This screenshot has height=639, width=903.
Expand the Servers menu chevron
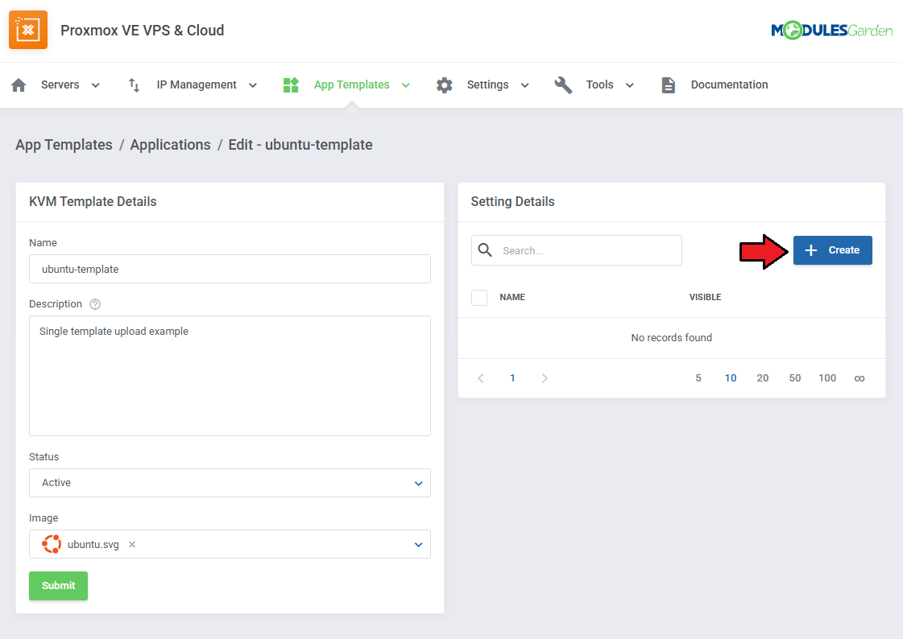point(96,85)
